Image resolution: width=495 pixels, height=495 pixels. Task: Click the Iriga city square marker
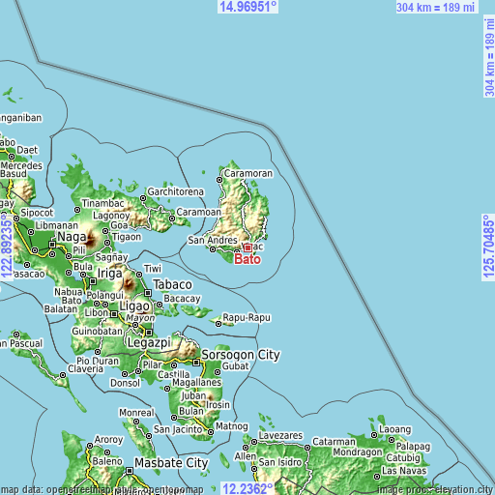(93, 281)
